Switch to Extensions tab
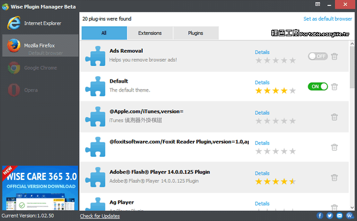This screenshot has width=357, height=221. 150,33
